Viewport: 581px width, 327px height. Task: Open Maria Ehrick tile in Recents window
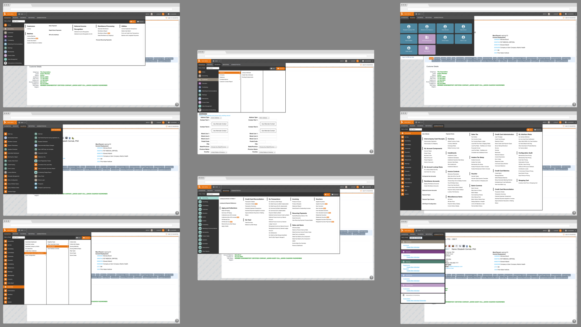(x=463, y=28)
